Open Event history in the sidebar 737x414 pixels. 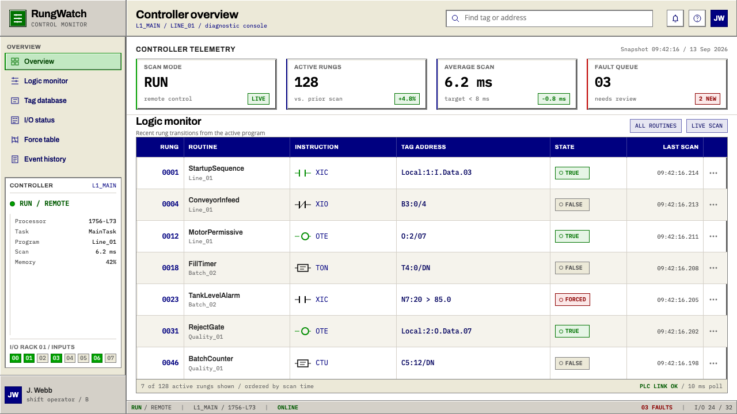click(63, 159)
